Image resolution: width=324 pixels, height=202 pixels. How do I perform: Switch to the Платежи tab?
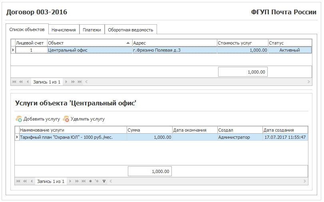point(92,30)
